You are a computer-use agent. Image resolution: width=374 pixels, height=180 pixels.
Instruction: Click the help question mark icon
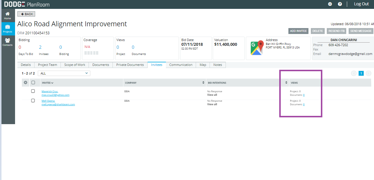(340, 4)
